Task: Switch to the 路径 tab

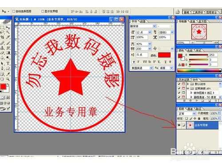Action: pyautogui.click(x=198, y=109)
